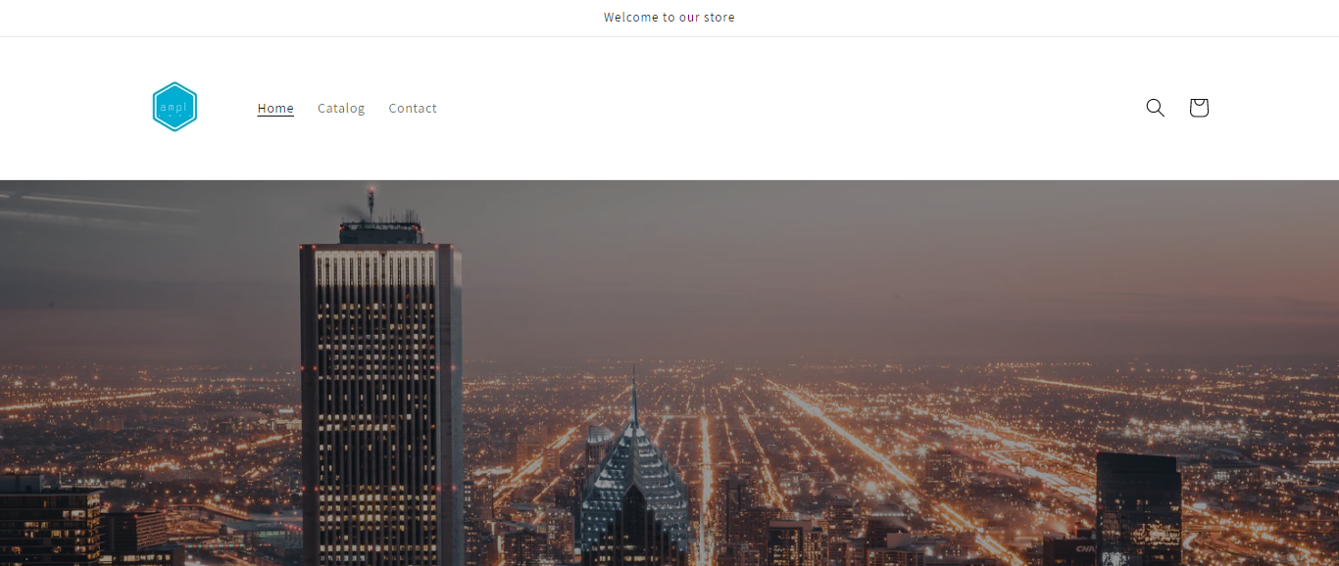Browse products via the Catalog link

[x=341, y=108]
